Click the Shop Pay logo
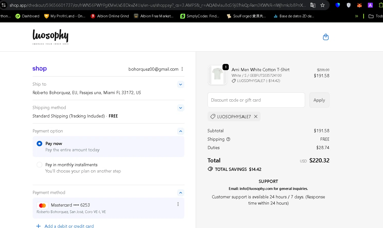 click(x=40, y=69)
